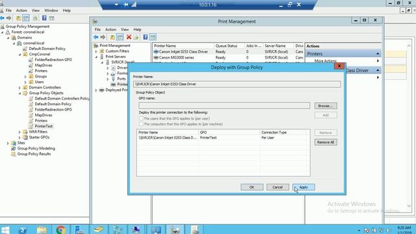Click Forward arrow in Group Policy Management toolbar
The width and height of the screenshot is (416, 234).
click(x=9, y=18)
